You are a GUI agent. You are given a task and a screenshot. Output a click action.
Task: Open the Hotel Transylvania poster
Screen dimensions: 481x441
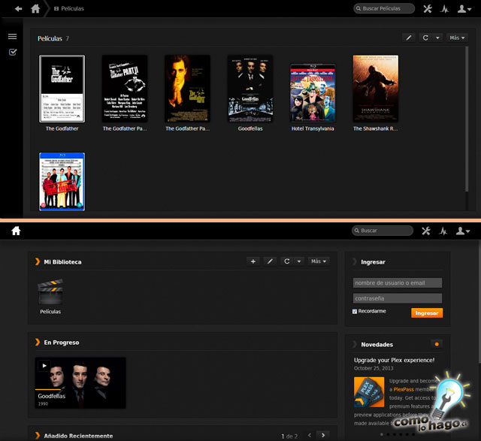tap(313, 93)
